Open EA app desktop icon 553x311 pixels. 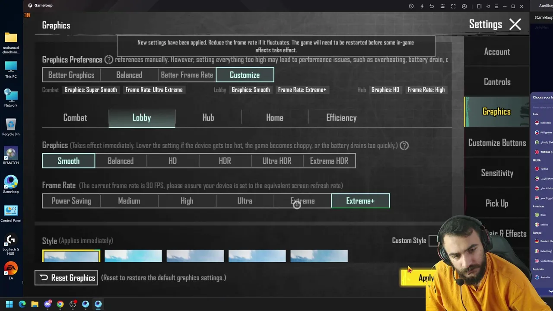11,271
